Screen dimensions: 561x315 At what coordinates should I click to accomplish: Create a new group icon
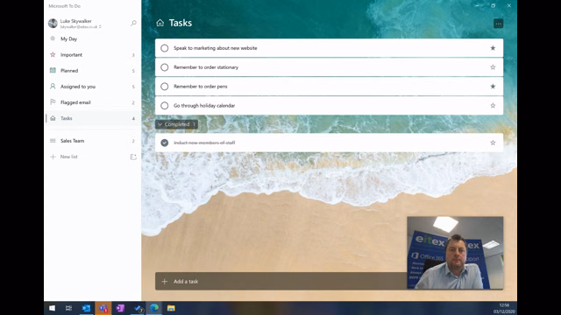tap(133, 157)
